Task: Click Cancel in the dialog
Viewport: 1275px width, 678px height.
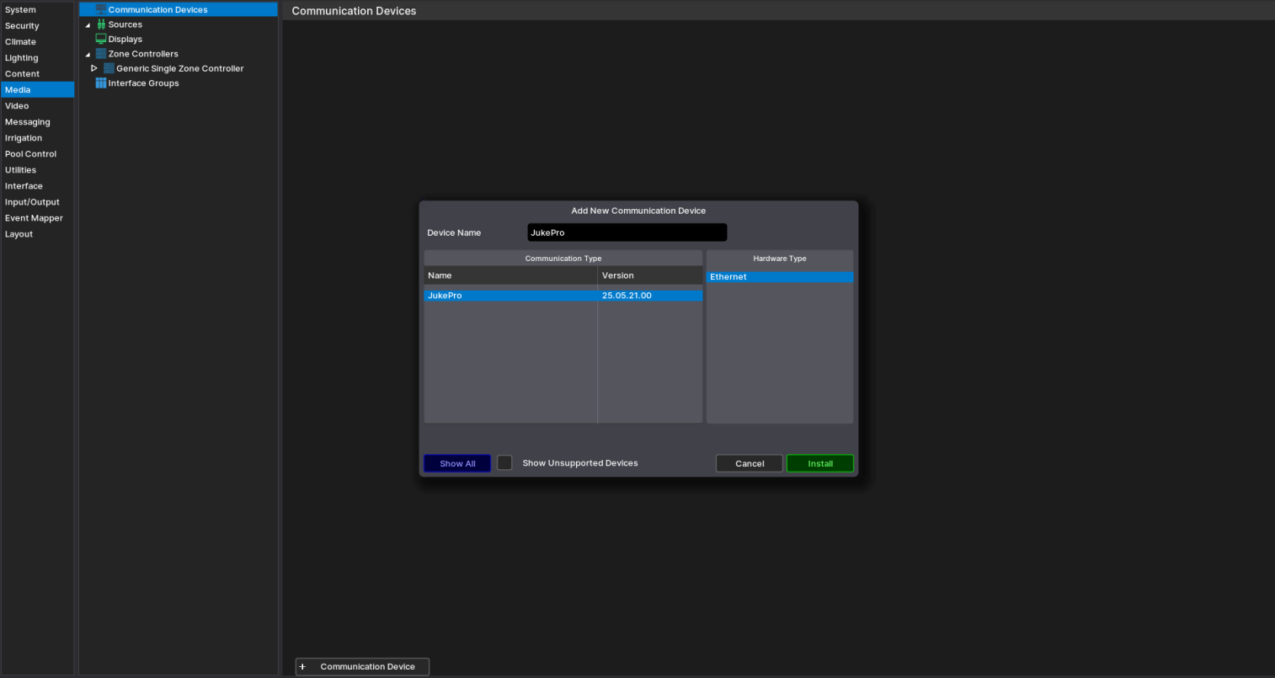Action: tap(750, 463)
